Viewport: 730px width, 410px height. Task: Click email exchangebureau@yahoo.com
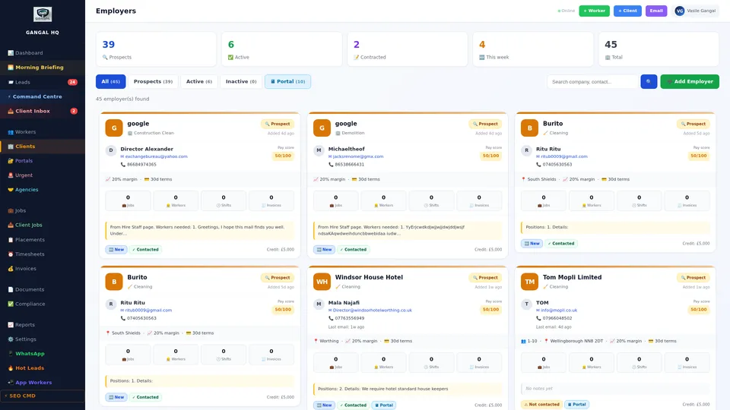point(156,156)
